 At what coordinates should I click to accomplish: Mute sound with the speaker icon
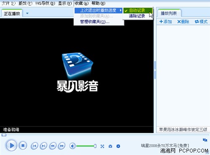(73, 146)
